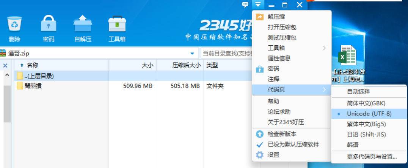The height and width of the screenshot is (168, 408).
Task: Click the 逼哥.zip archive icon in path bar
Action: (3, 53)
